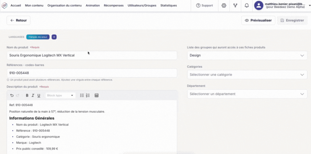The image size is (311, 154).
Task: Click the Beedeez logo icon
Action: click(x=4, y=6)
